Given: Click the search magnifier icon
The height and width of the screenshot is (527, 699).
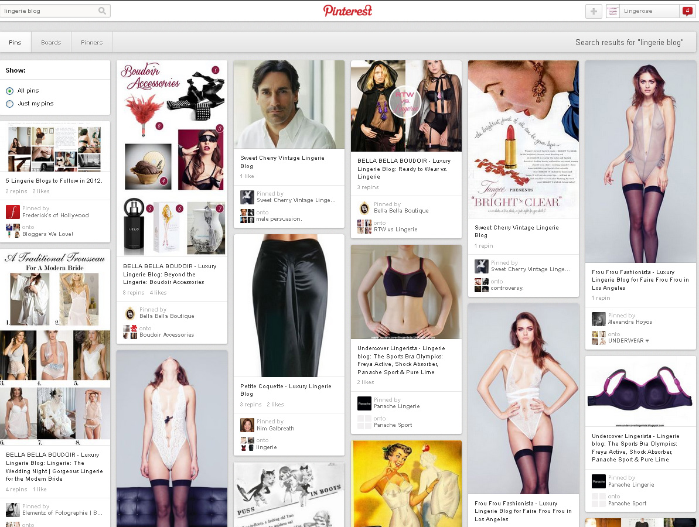Looking at the screenshot, I should click(102, 11).
